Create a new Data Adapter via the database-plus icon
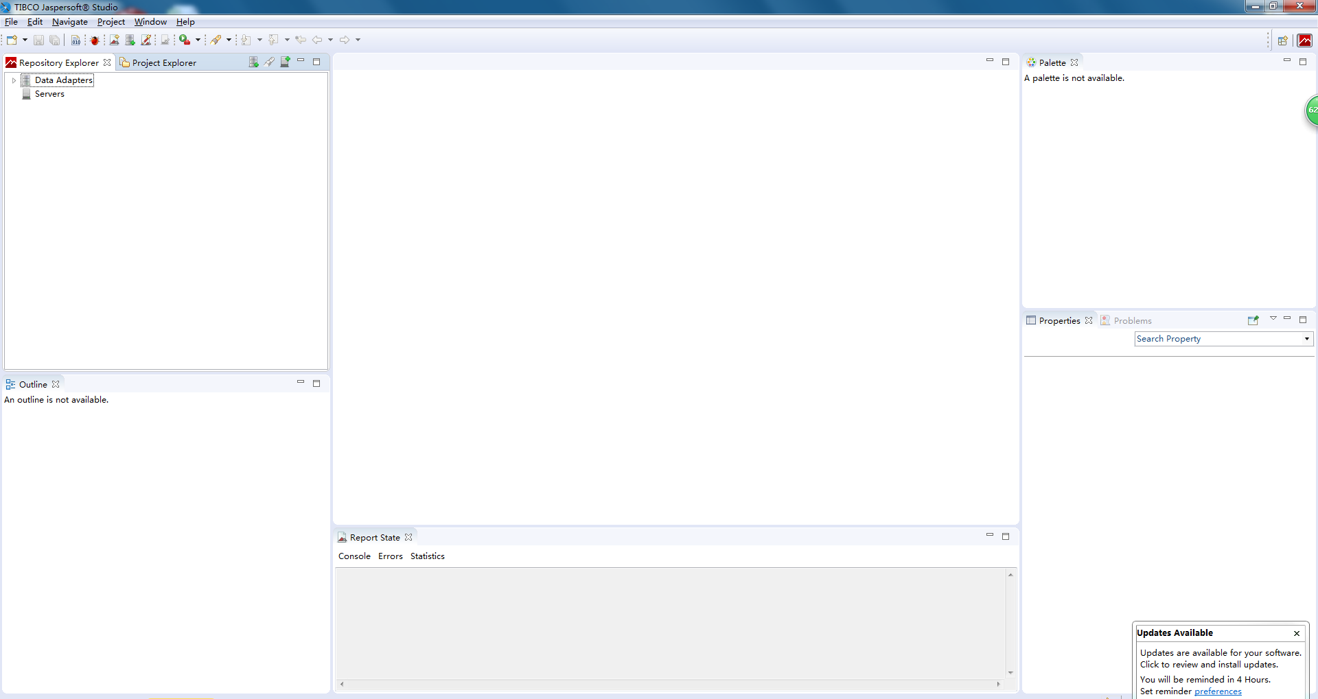Screen dimensions: 1318x699 point(130,39)
